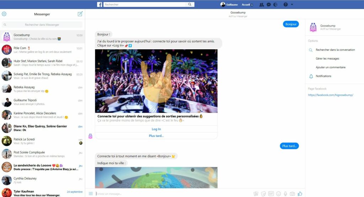Click received 'Bonjour !' message bubble
The height and width of the screenshot is (197, 364).
[104, 34]
